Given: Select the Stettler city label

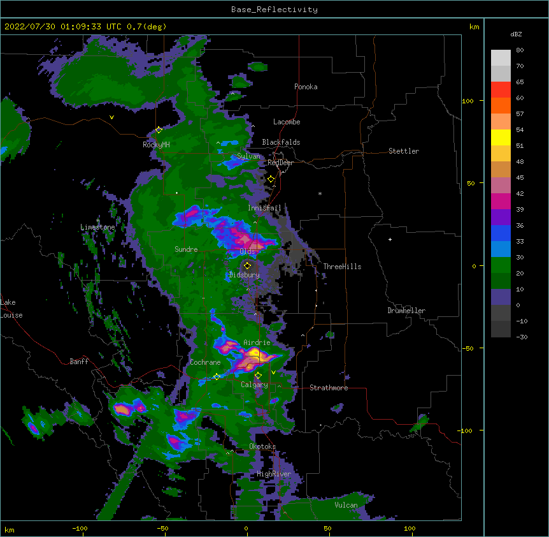Looking at the screenshot, I should [x=404, y=151].
